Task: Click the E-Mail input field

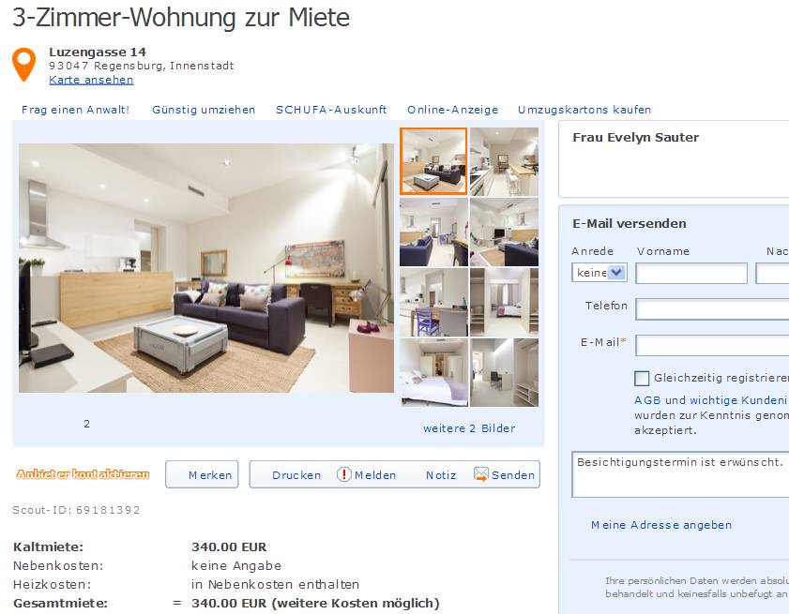Action: pyautogui.click(x=712, y=346)
